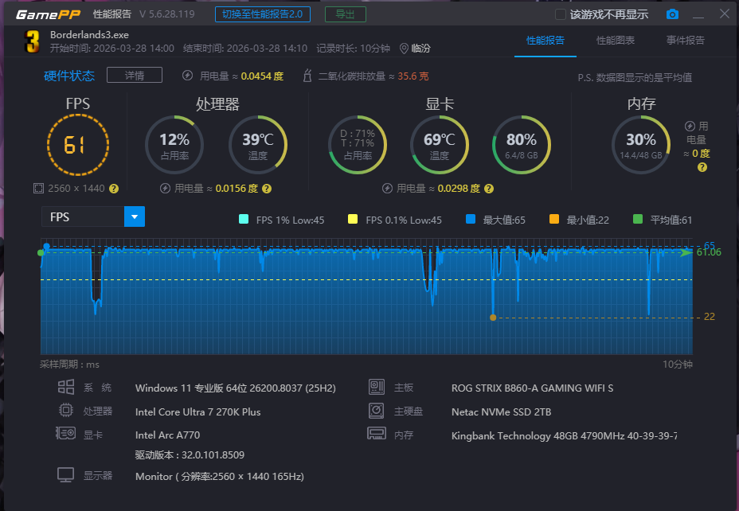Click the CPU 12% usage gauge
Viewport: 739px width, 511px height.
point(174,145)
